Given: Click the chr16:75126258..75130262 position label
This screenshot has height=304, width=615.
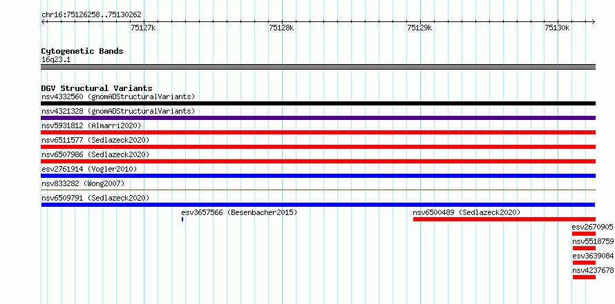Looking at the screenshot, I should 91,15.
